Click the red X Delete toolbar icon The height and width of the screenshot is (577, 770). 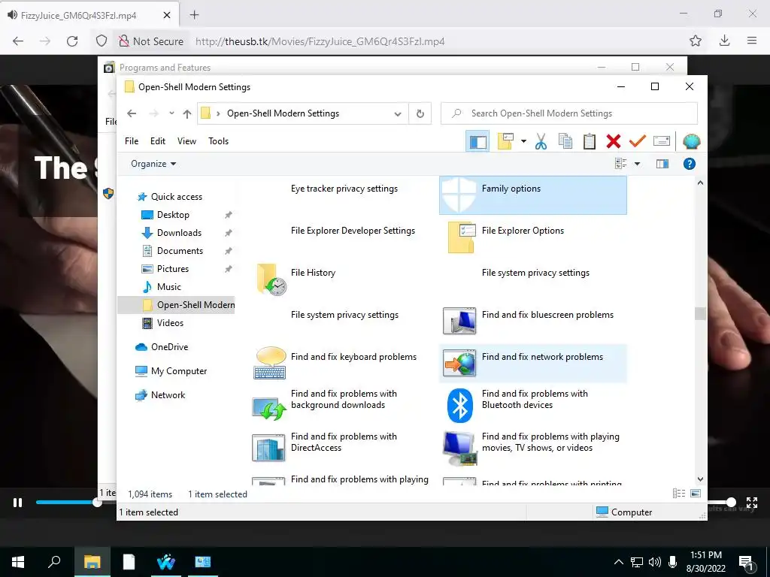614,141
